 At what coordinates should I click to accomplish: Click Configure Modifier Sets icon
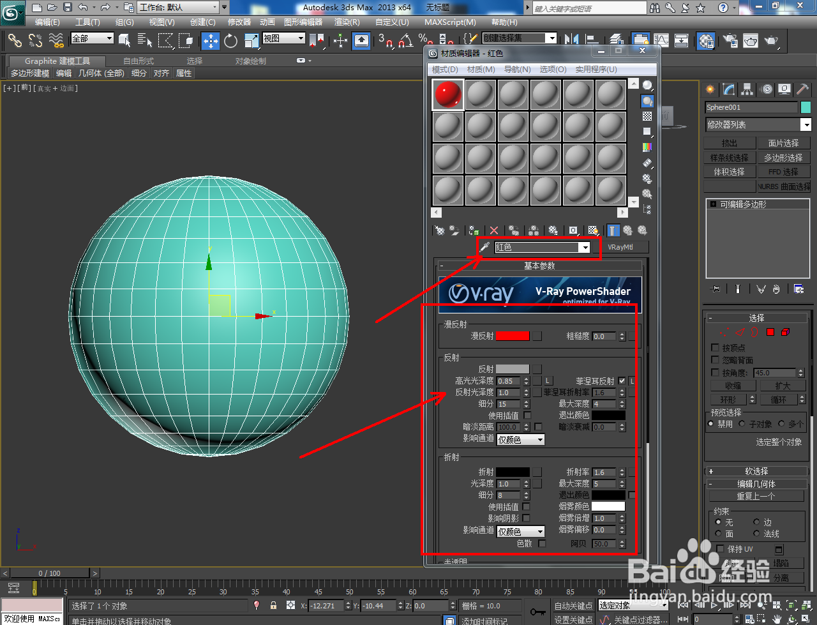pyautogui.click(x=798, y=289)
